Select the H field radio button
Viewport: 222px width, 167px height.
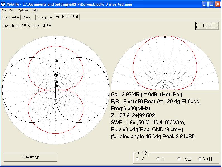(x=158, y=159)
